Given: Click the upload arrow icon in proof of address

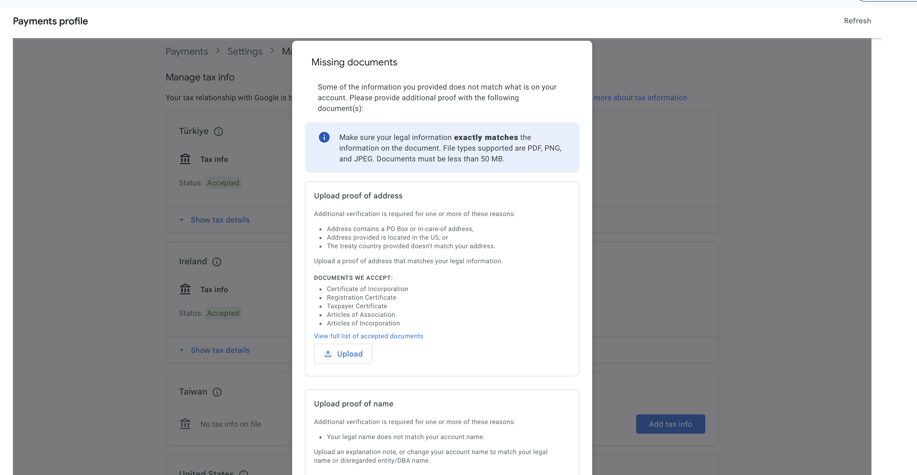Looking at the screenshot, I should [x=328, y=354].
